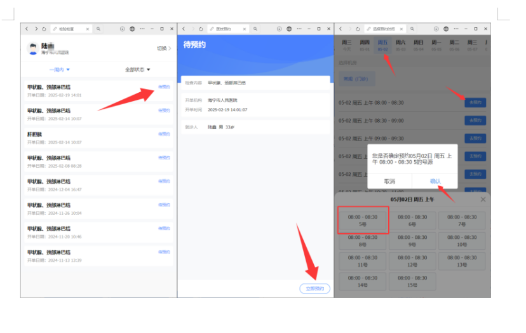Click forward arrow in the 检验检查 window
Viewport: 526px width, 333px height.
pos(36,29)
